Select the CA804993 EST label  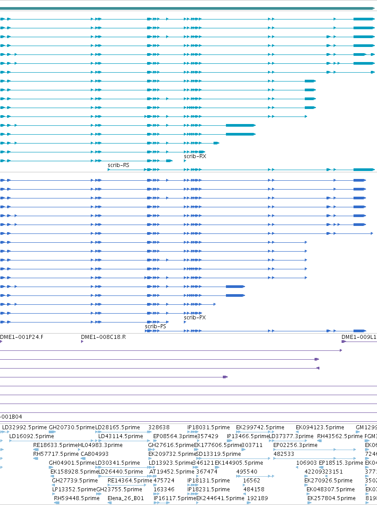(95, 454)
